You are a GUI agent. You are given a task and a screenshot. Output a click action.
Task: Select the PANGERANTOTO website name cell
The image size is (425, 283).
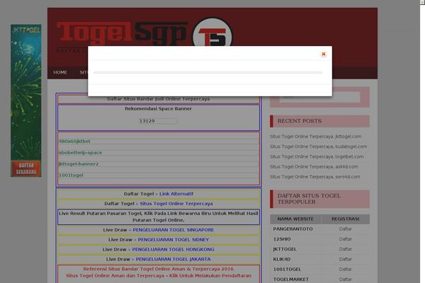point(293,229)
